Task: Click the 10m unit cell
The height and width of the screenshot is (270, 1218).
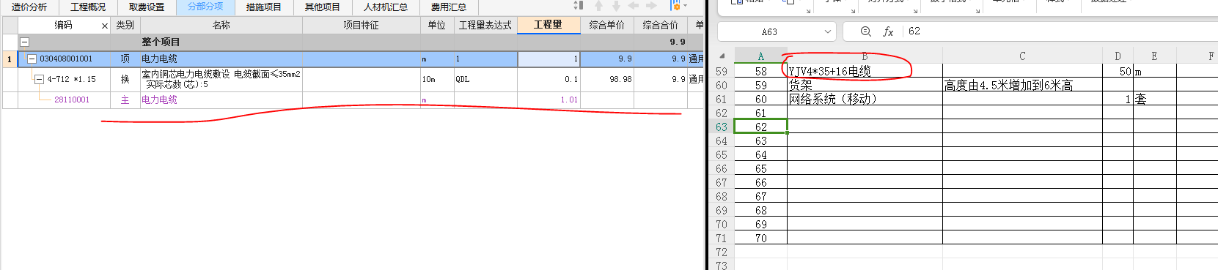Action: pyautogui.click(x=437, y=79)
